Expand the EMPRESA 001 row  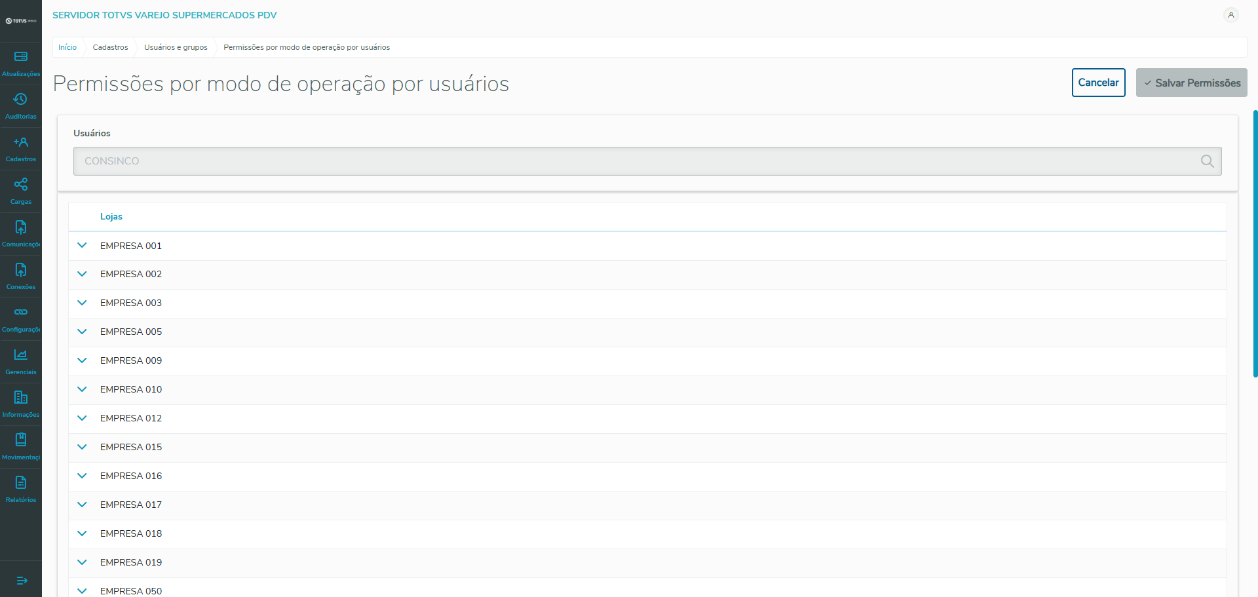pyautogui.click(x=82, y=246)
